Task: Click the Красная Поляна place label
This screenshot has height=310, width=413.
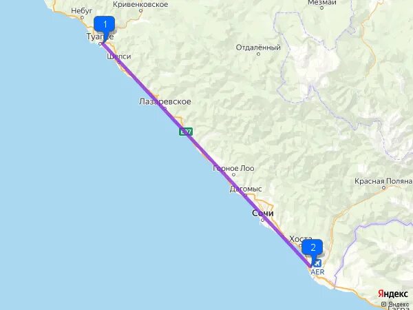Action: click(383, 181)
